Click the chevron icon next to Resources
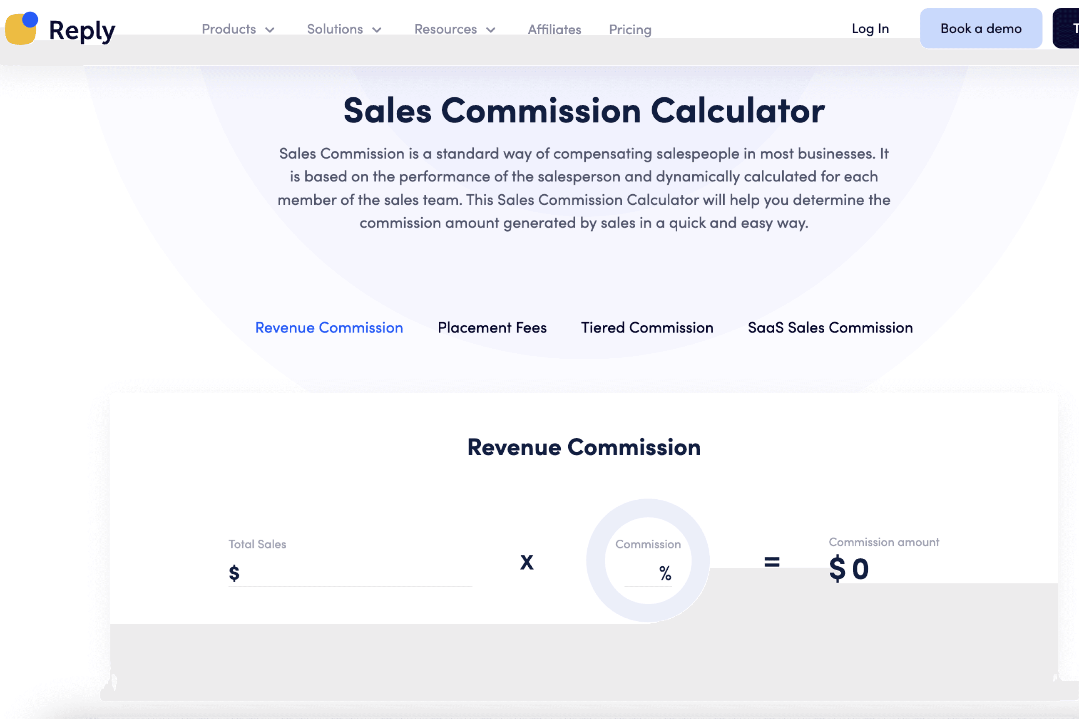 coord(490,30)
